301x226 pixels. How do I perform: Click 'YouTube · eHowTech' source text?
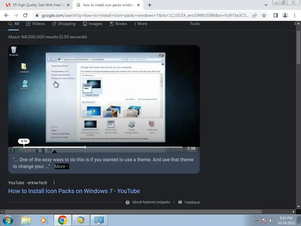click(28, 183)
